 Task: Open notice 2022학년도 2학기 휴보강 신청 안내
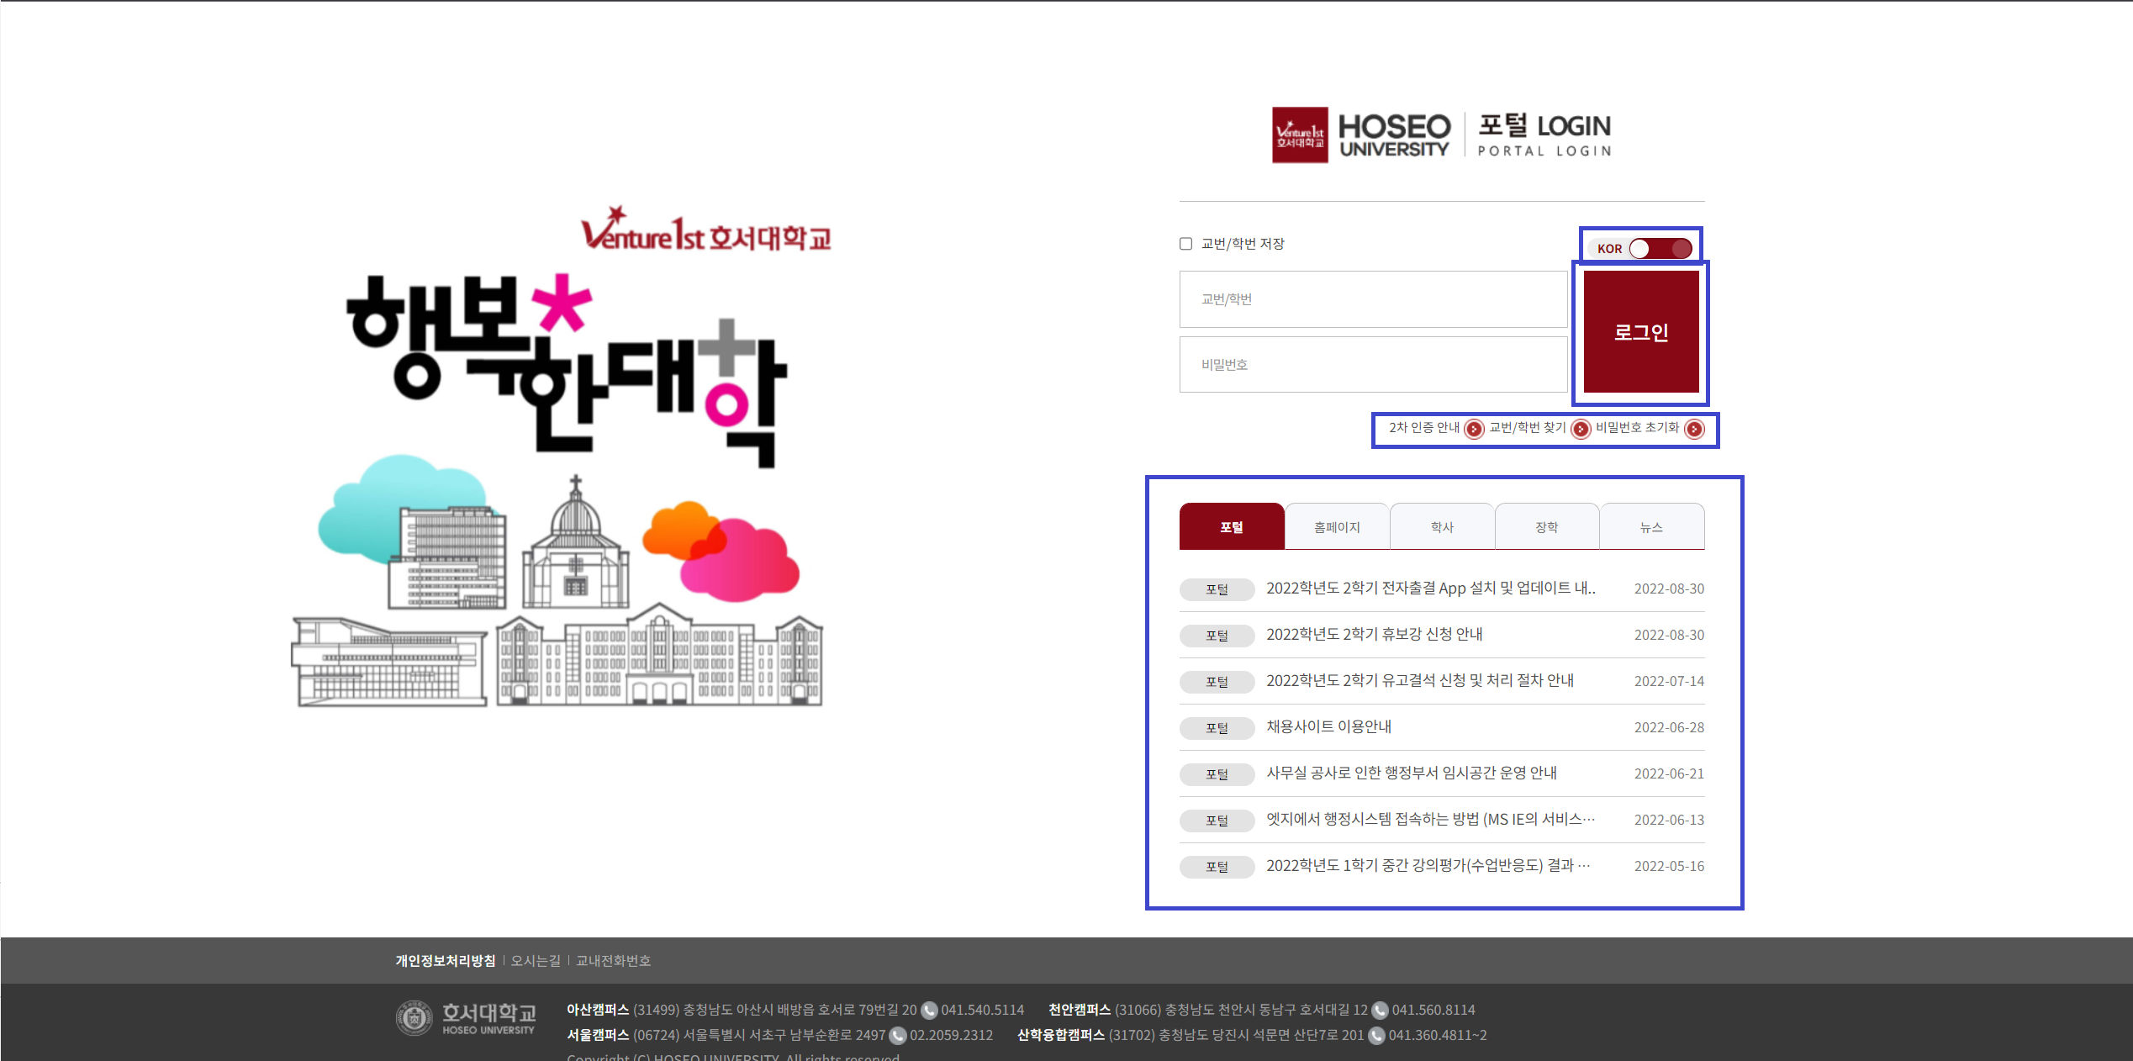(1374, 635)
